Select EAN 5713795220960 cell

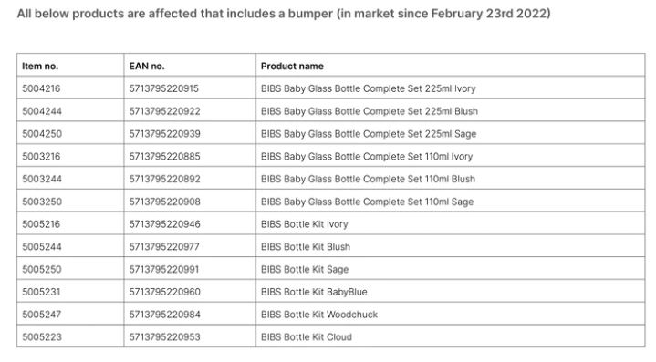pyautogui.click(x=190, y=291)
